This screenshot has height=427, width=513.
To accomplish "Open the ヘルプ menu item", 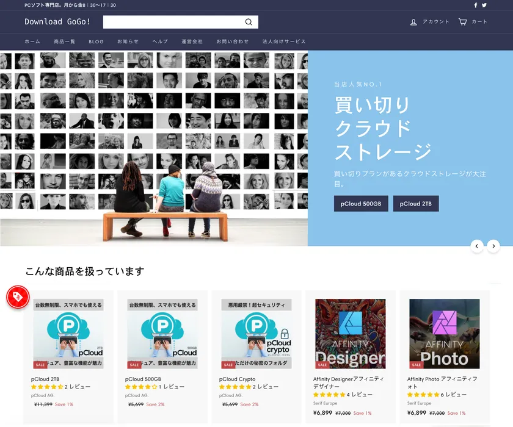I will point(160,41).
